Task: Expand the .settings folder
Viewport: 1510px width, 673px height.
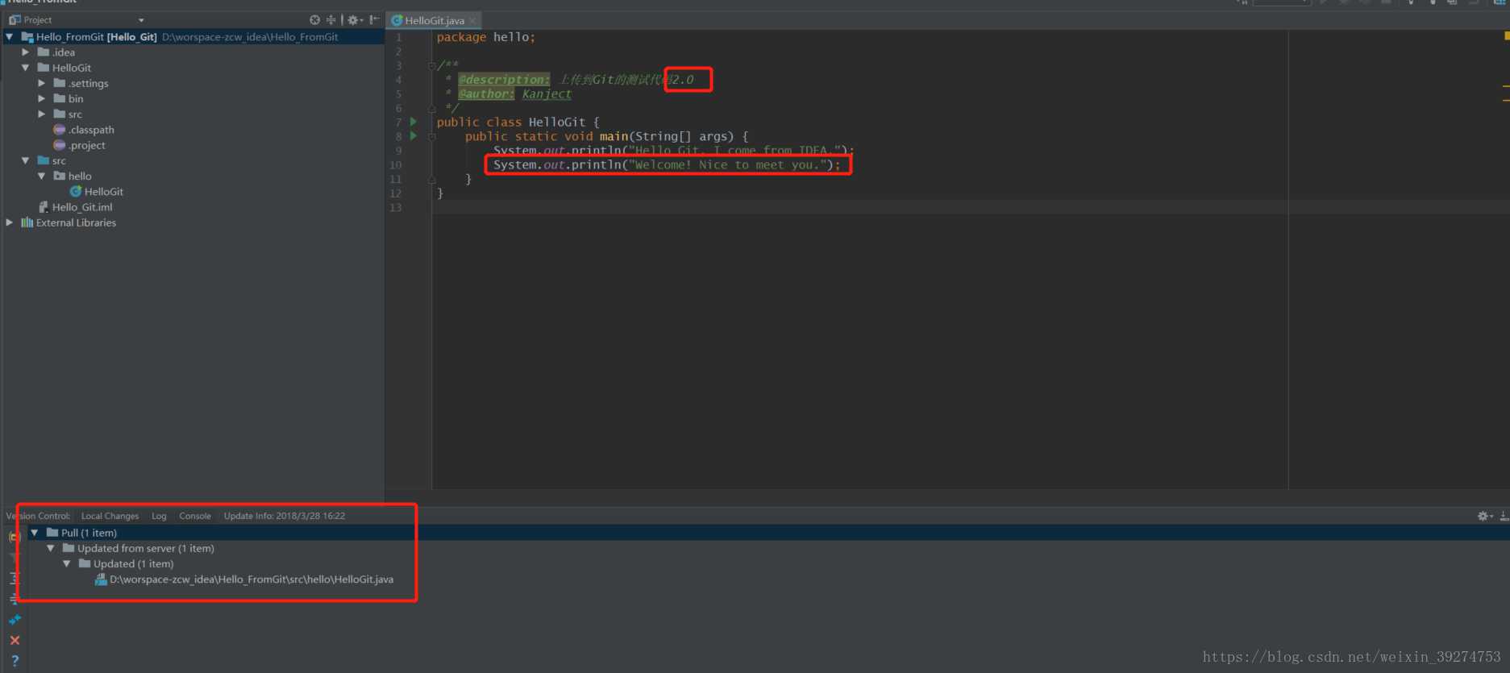Action: 42,83
